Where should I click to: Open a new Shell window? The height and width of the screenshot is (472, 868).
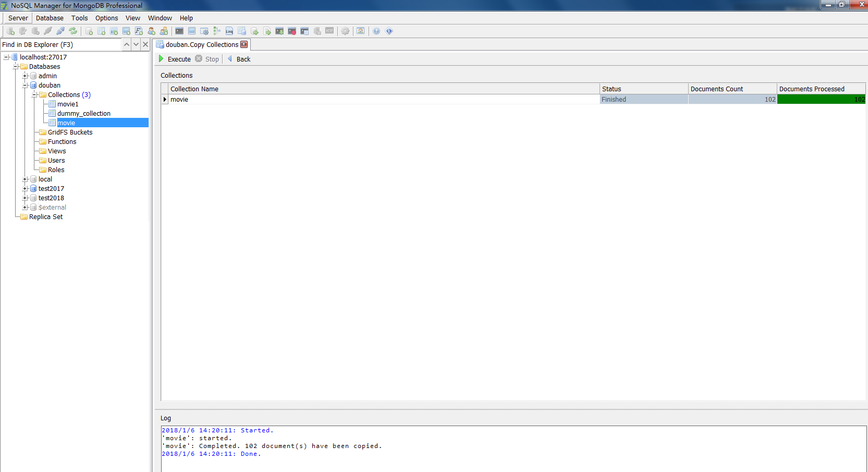point(179,31)
